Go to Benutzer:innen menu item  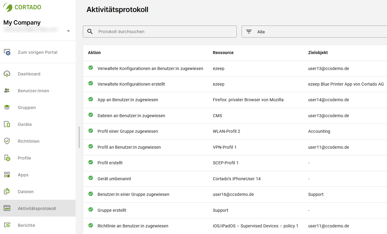38,91
